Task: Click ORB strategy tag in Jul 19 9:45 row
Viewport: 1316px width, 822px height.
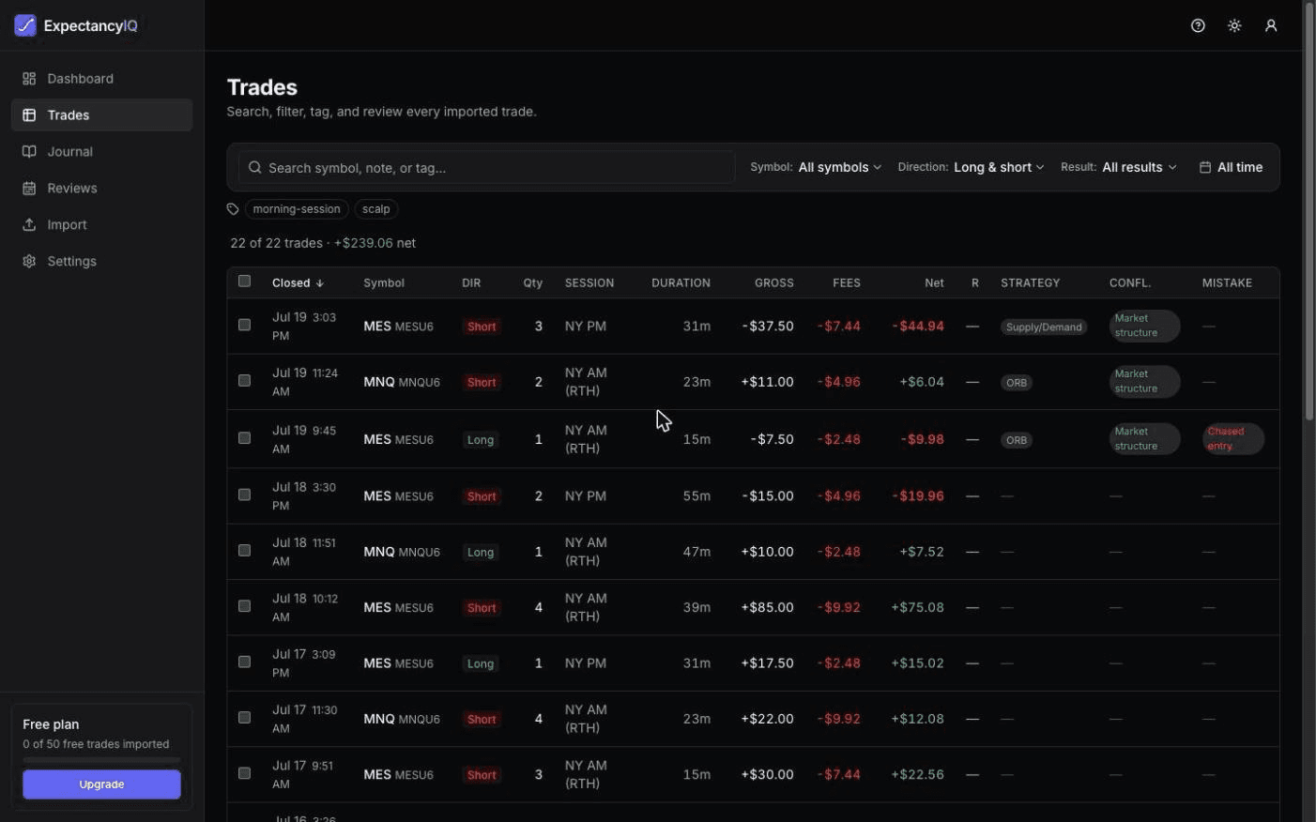Action: point(1017,440)
